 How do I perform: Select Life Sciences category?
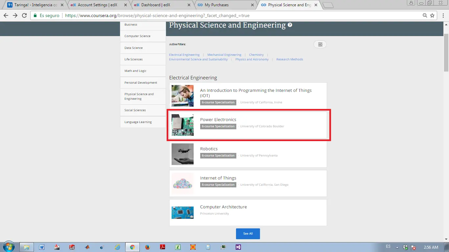point(143,59)
